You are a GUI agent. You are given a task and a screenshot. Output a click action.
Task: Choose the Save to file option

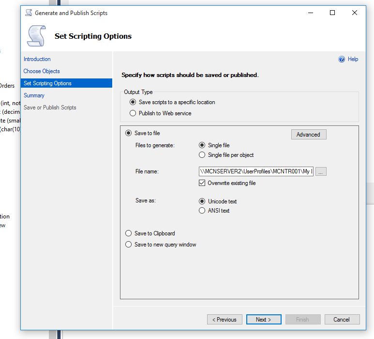pyautogui.click(x=128, y=133)
